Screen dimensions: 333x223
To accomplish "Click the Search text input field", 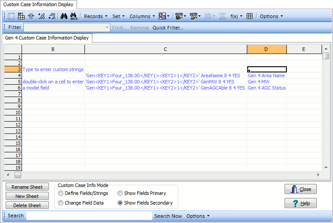I will point(89,216).
